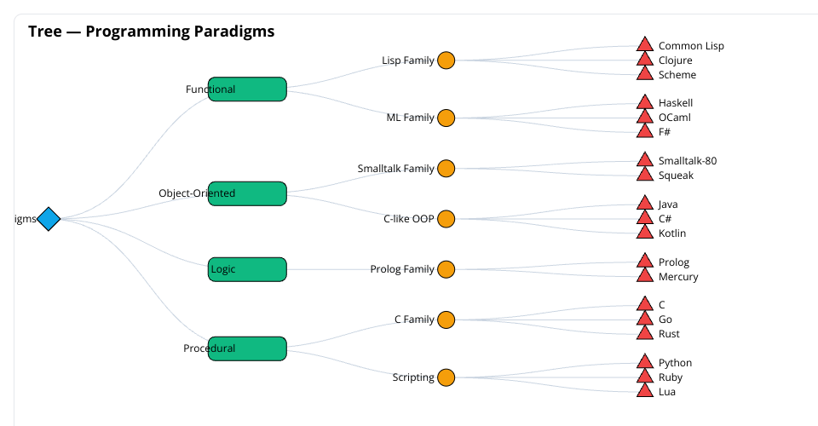This screenshot has height=426, width=818.
Task: Select the green Logic paradigm node
Action: coord(247,269)
